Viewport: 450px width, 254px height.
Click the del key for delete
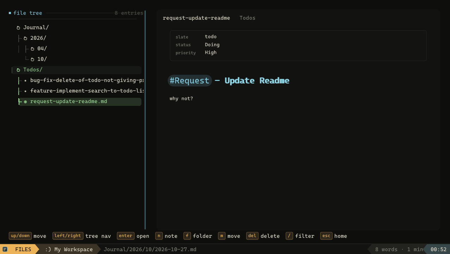[x=252, y=236]
